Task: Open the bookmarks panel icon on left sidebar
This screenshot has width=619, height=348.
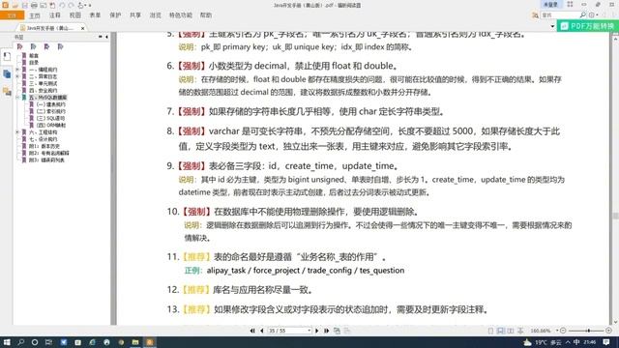Action: pos(7,56)
